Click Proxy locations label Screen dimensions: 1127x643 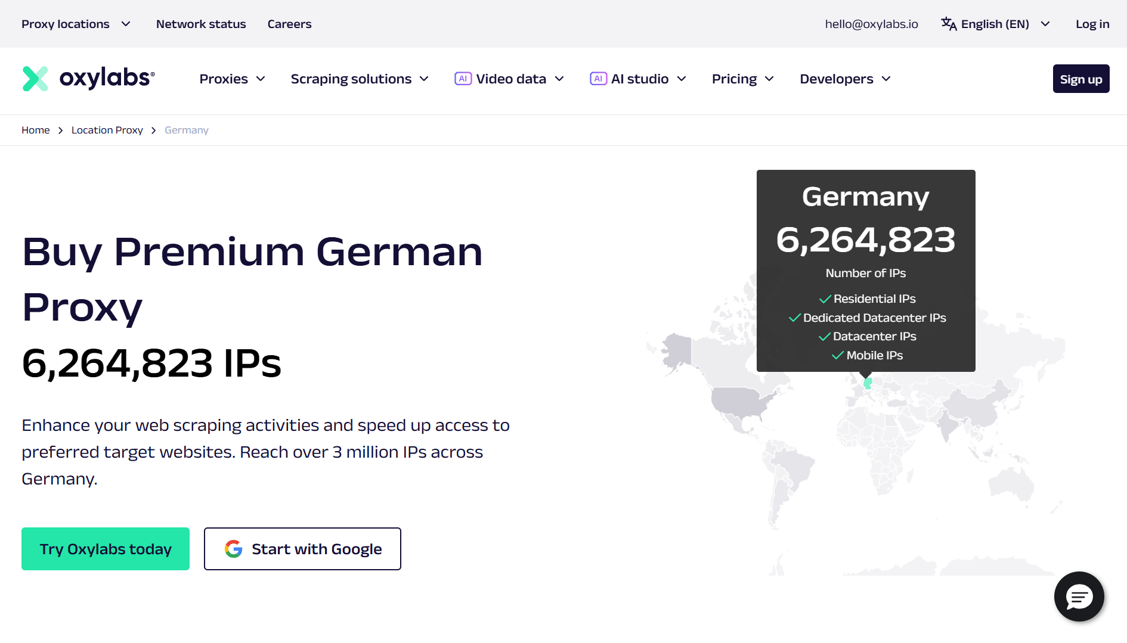pyautogui.click(x=66, y=24)
